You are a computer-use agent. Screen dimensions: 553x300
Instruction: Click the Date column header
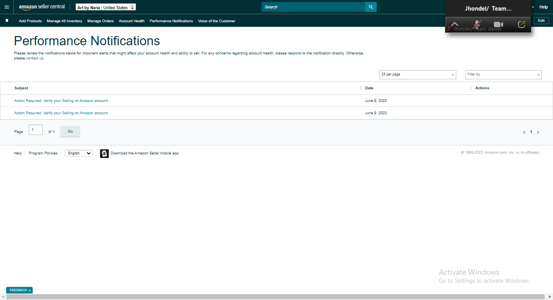pos(369,88)
